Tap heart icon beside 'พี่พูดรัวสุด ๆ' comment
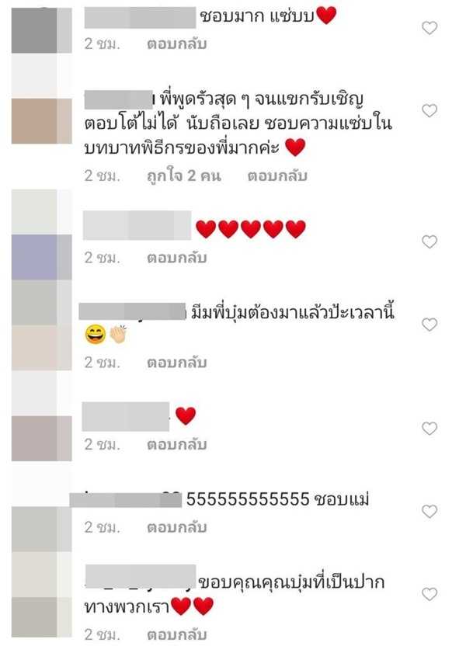 (429, 110)
